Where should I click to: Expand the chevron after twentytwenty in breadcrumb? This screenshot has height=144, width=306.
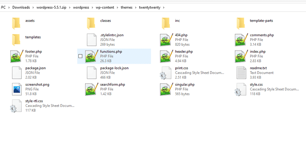click(164, 8)
